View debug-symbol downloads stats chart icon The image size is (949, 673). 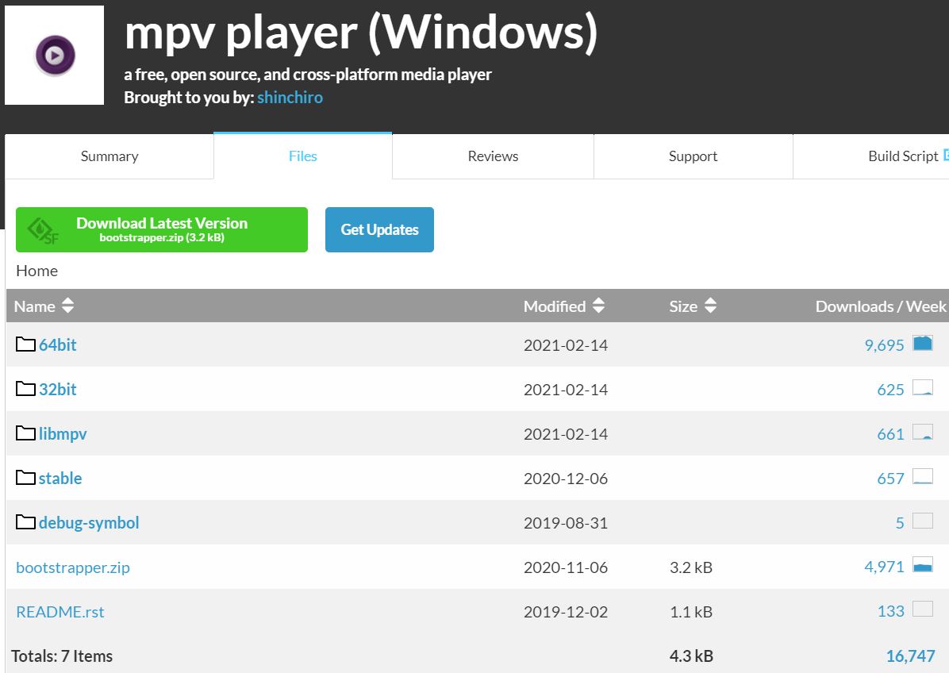pyautogui.click(x=922, y=521)
